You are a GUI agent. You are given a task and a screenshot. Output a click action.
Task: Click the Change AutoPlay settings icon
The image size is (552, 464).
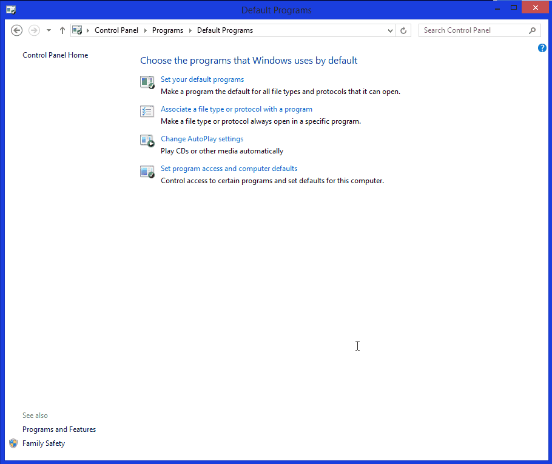tap(147, 141)
